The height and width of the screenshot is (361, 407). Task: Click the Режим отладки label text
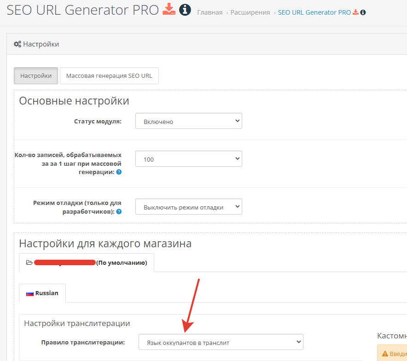[x=77, y=207]
